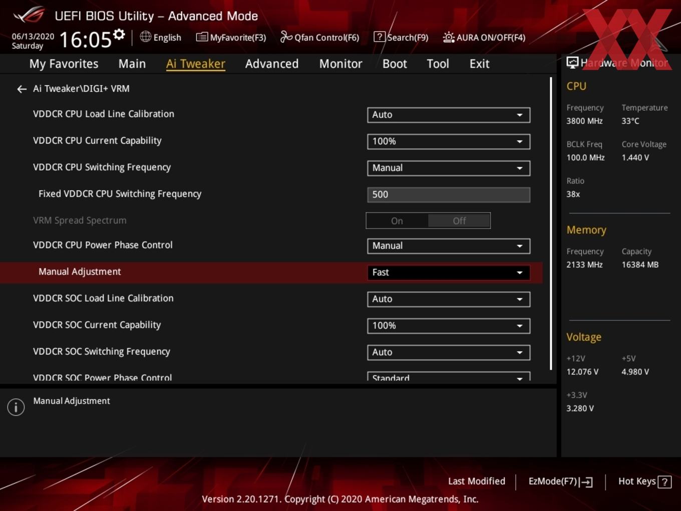
Task: Switch to Monitor tab
Action: (x=340, y=64)
